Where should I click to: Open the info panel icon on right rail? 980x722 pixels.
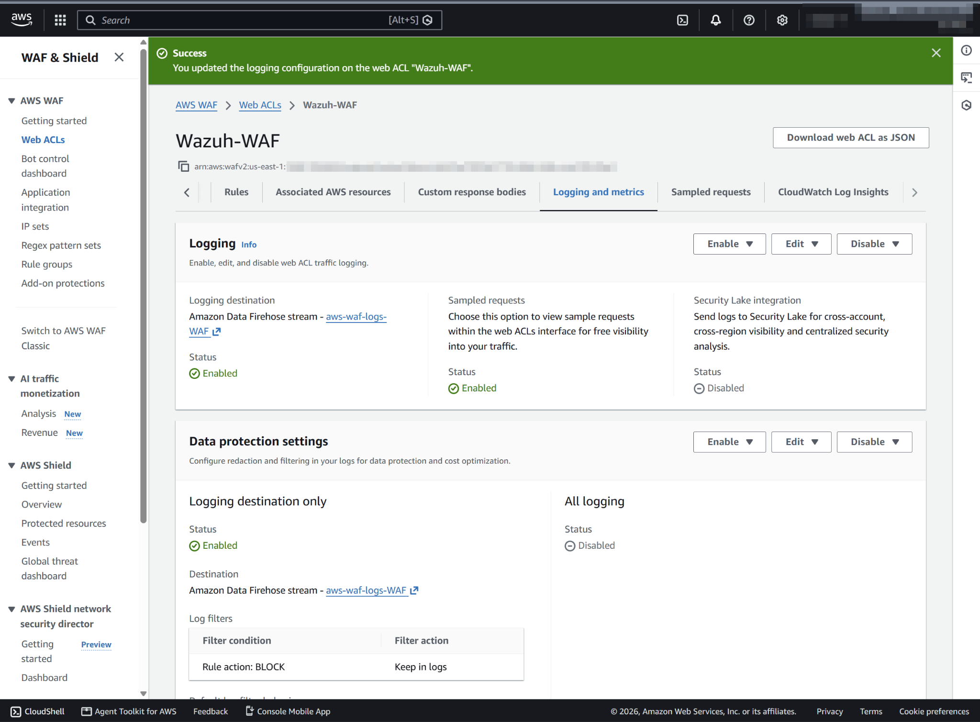click(x=967, y=51)
